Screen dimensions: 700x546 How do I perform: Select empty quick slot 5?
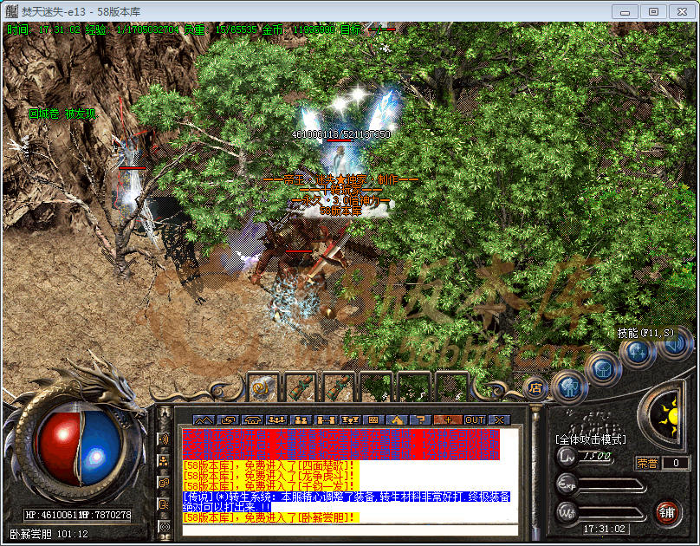coord(413,387)
